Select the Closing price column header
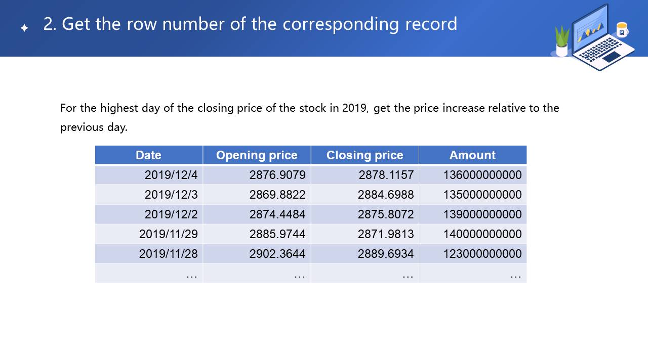Viewport: 648px width, 364px height. pos(364,155)
